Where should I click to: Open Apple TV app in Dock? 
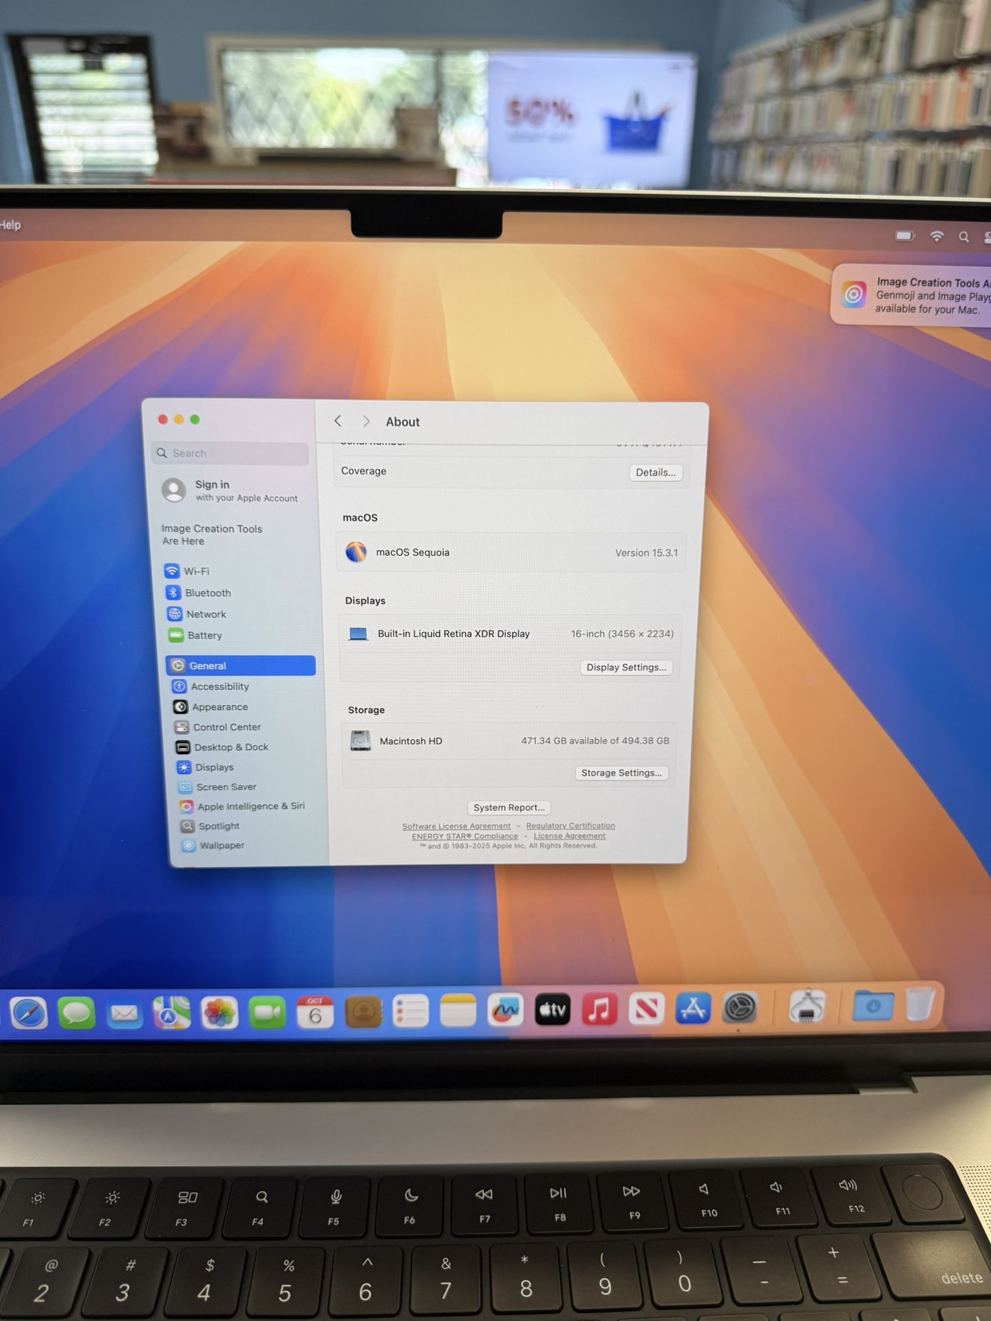(x=553, y=1010)
